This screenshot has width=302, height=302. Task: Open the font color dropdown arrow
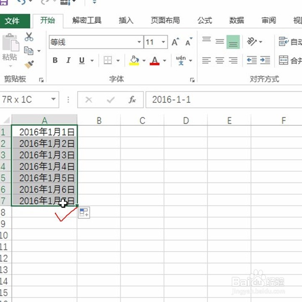coord(164,61)
